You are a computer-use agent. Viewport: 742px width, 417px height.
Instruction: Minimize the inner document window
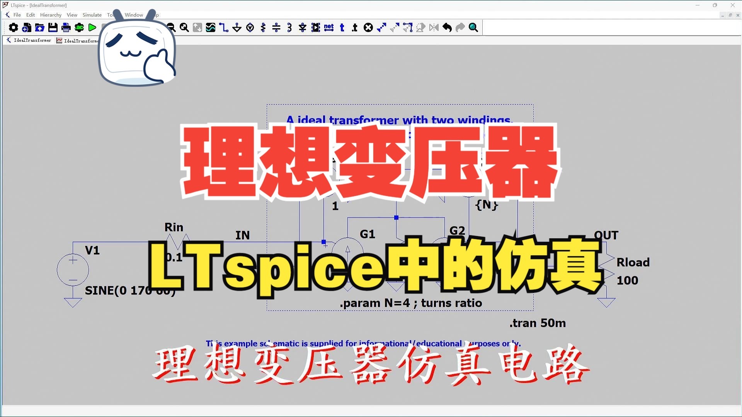pyautogui.click(x=722, y=15)
